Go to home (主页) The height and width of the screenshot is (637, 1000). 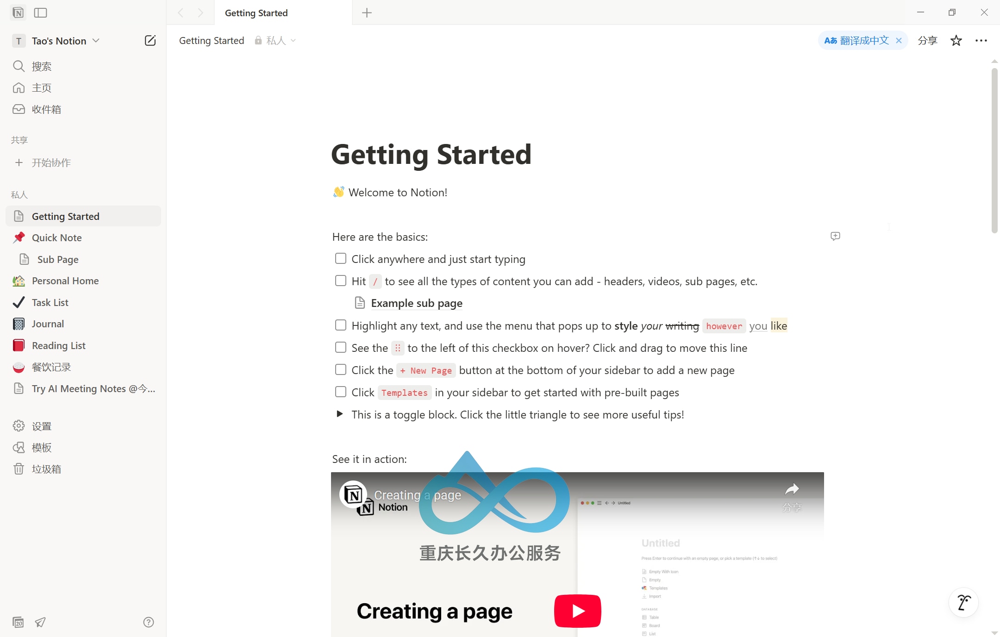[x=83, y=87]
